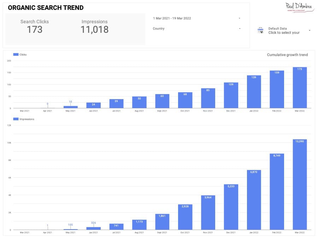The image size is (318, 238).
Task: Click the '10' data label in Clicks chart
Action: [70, 102]
